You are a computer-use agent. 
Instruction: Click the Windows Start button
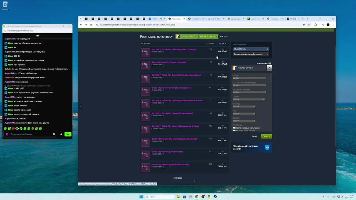coord(141,197)
